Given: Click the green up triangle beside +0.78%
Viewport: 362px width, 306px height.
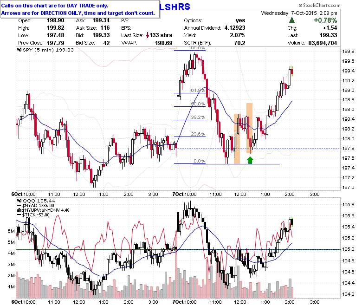Looking at the screenshot, I should [292, 20].
